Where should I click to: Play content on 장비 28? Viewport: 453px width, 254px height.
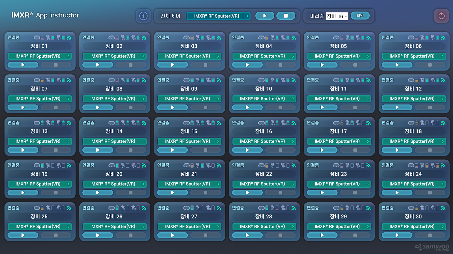[247, 235]
